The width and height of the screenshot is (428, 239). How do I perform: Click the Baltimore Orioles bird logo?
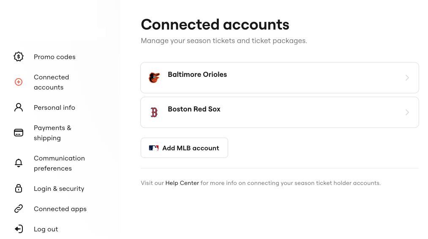tap(154, 78)
